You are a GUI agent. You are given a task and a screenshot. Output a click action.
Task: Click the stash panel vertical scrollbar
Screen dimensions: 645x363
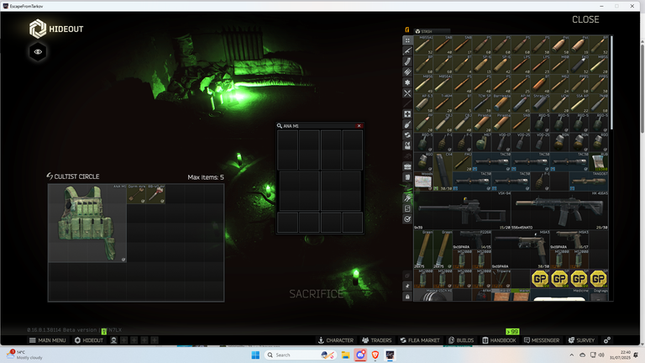611,82
